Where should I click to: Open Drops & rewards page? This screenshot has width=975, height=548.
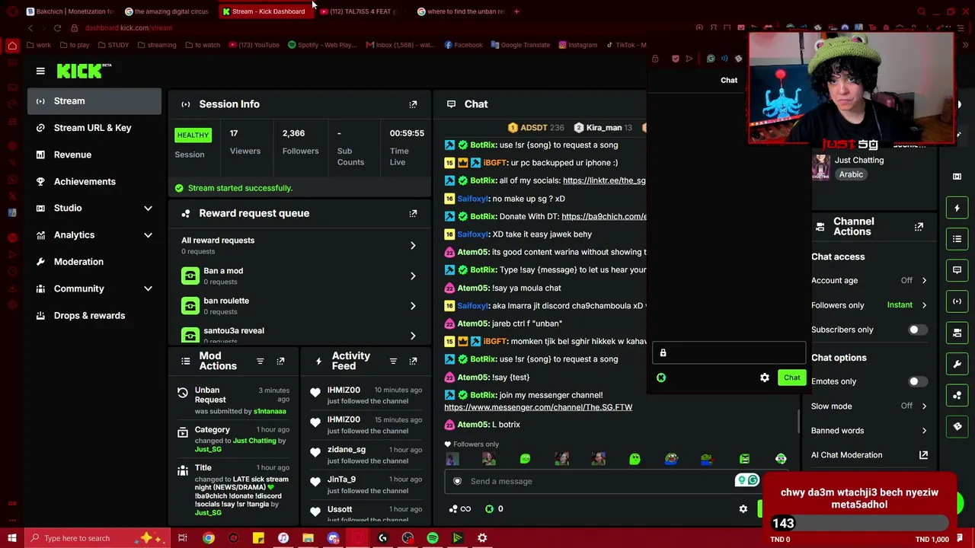click(94, 315)
